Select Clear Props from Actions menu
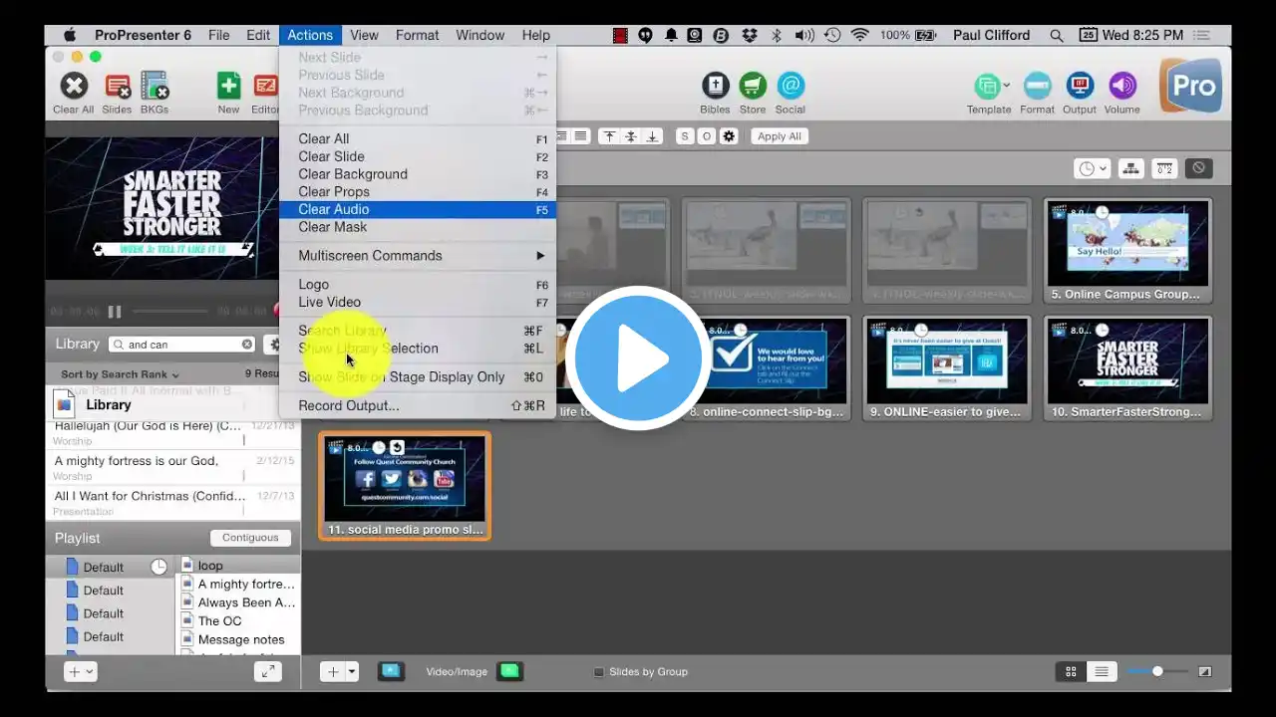 click(418, 191)
